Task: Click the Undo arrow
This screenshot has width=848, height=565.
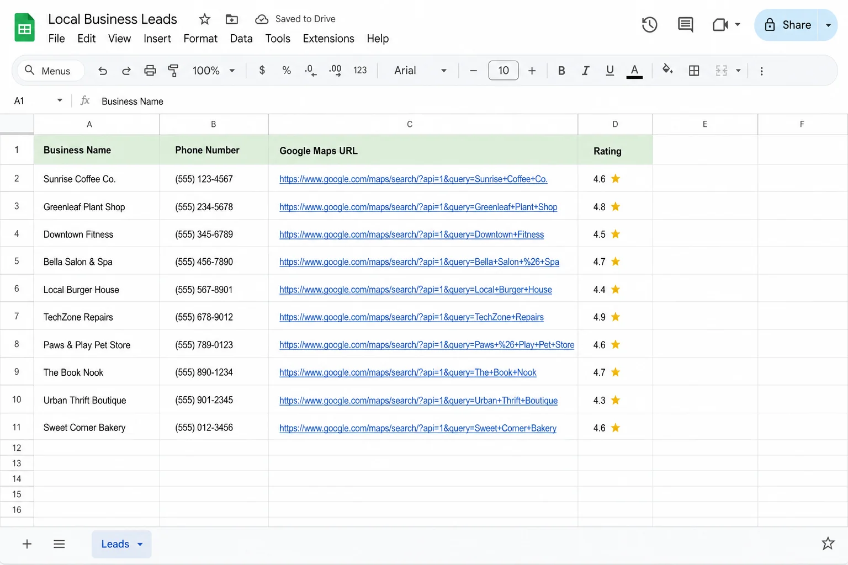Action: 103,71
